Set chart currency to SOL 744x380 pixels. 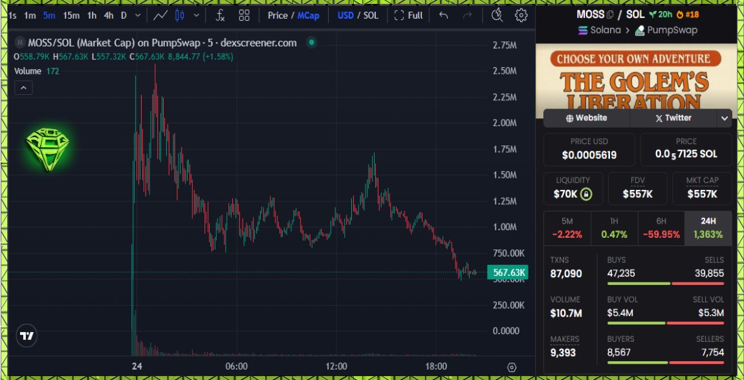click(371, 16)
